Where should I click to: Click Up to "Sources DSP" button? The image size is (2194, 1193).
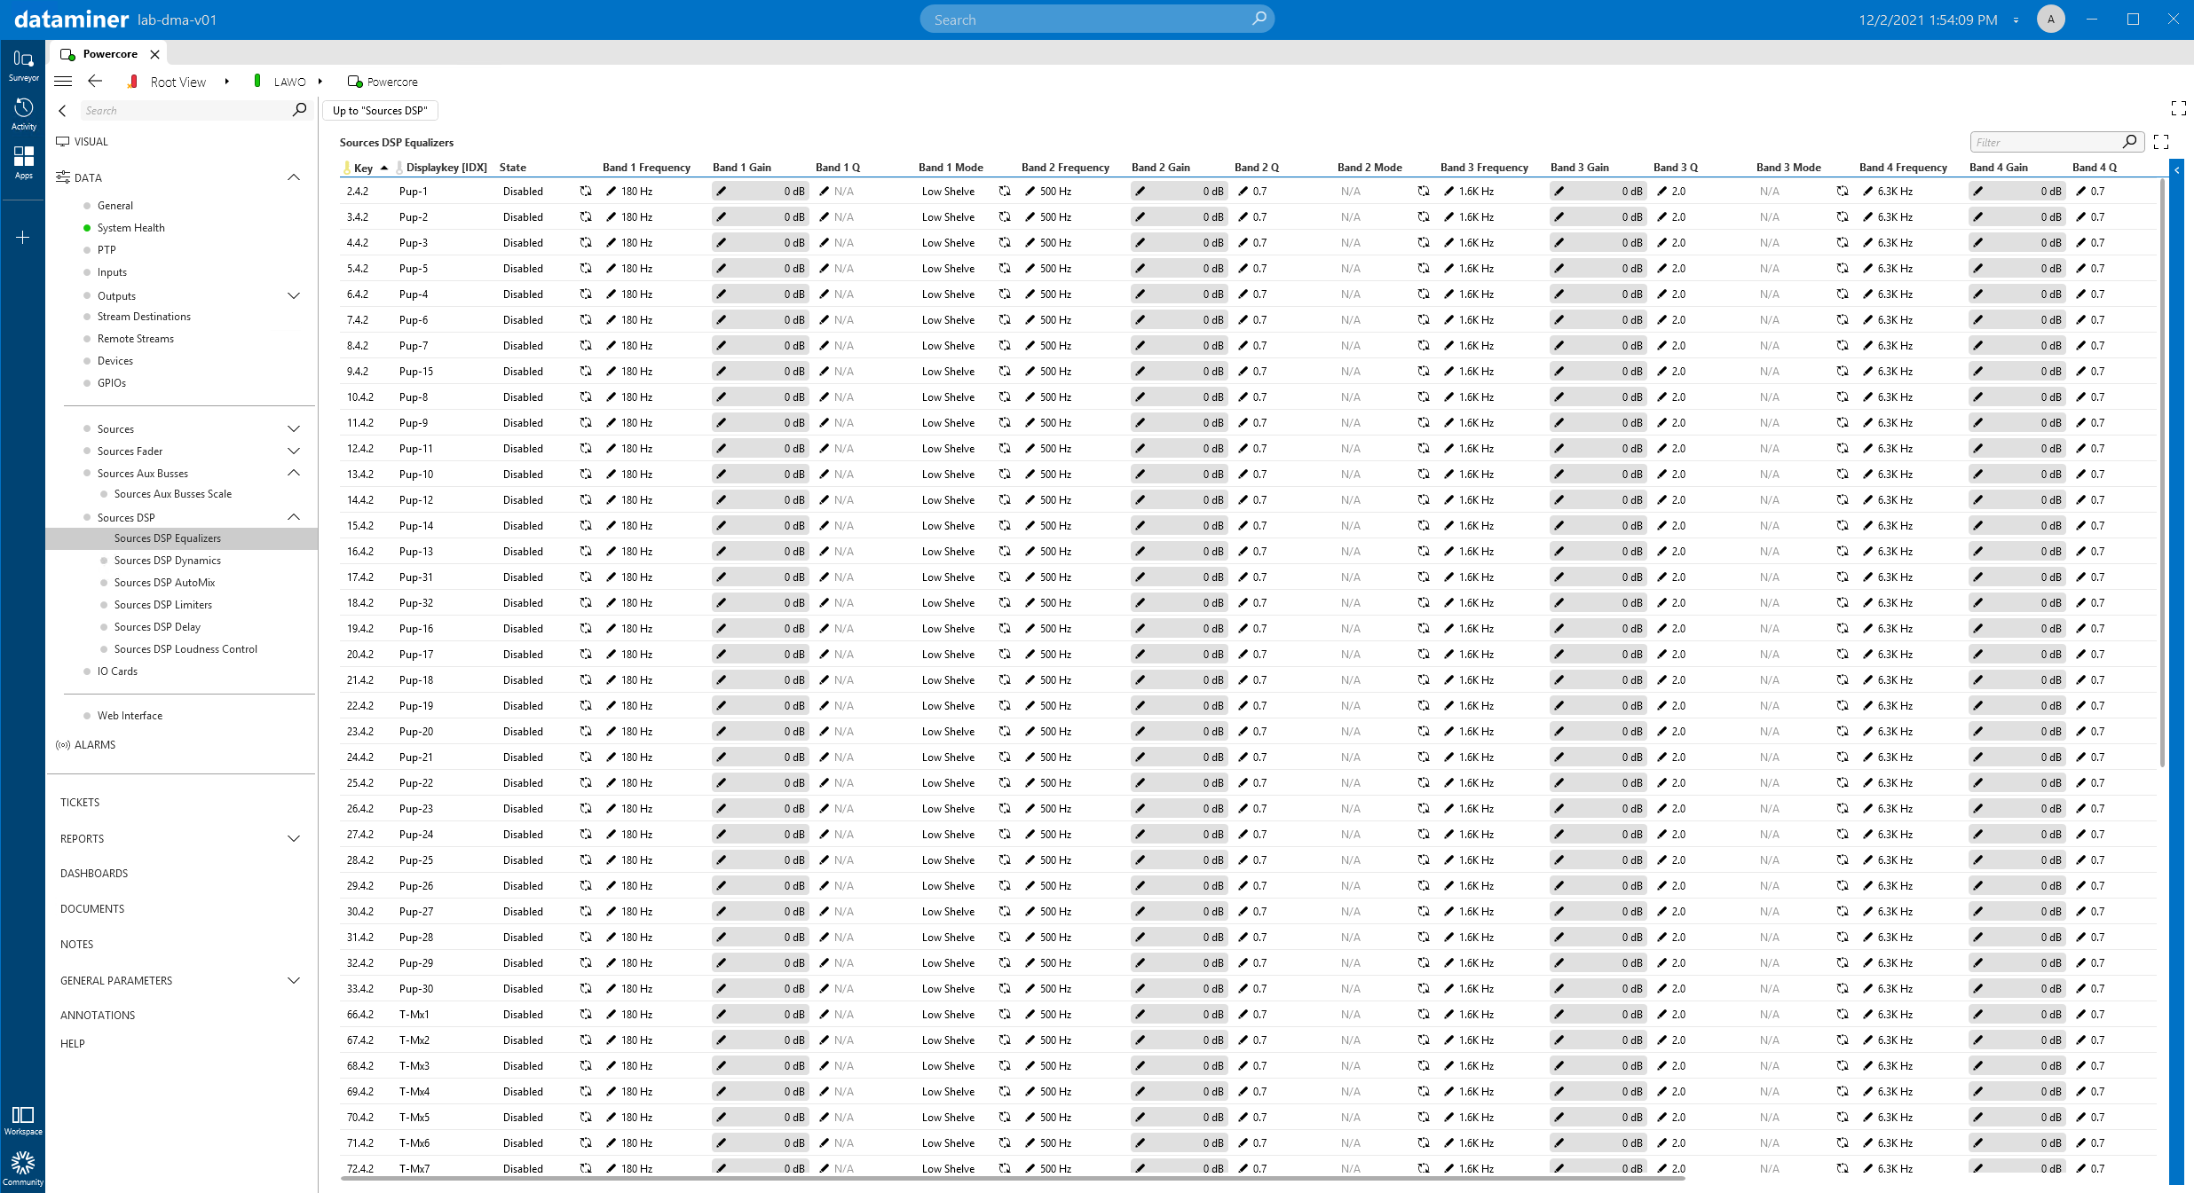(380, 111)
